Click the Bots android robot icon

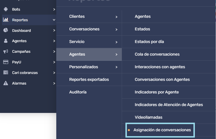pos(6,9)
